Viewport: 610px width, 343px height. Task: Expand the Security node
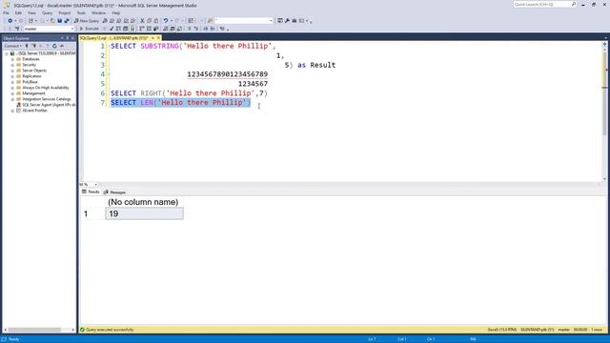point(12,65)
